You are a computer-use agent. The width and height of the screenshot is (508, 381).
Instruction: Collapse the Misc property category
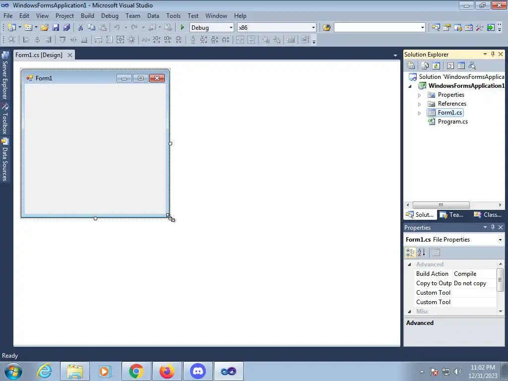[x=409, y=312]
